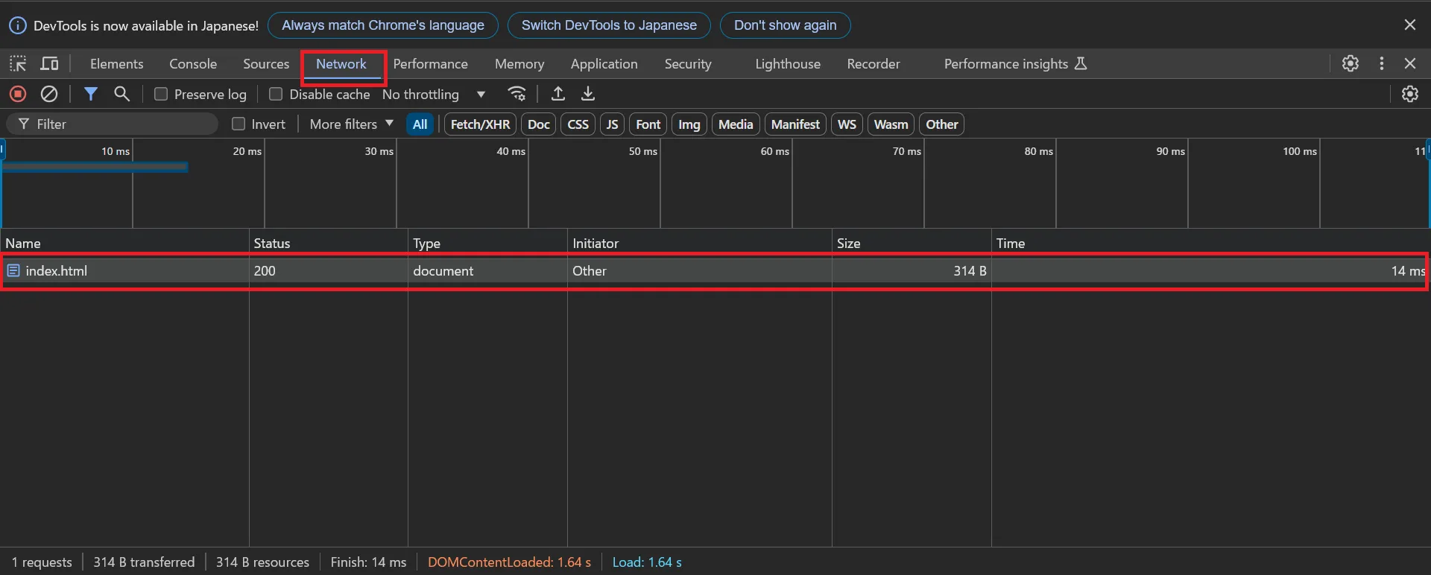Filter requests by Wasm type
Viewport: 1431px width, 575px height.
pos(891,124)
